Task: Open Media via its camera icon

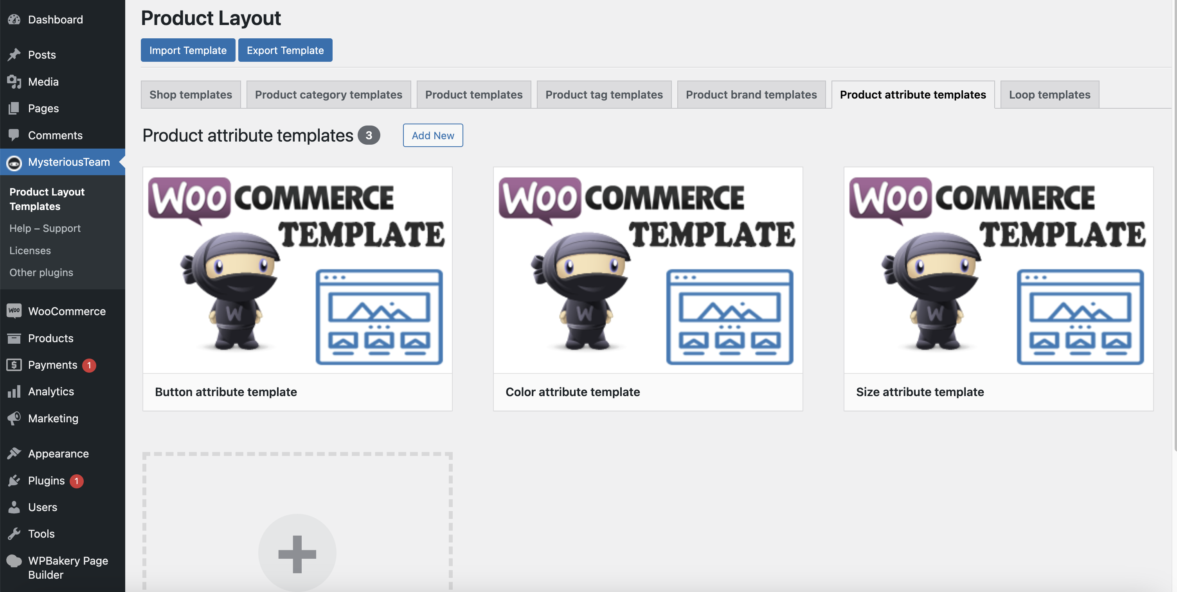Action: point(14,82)
